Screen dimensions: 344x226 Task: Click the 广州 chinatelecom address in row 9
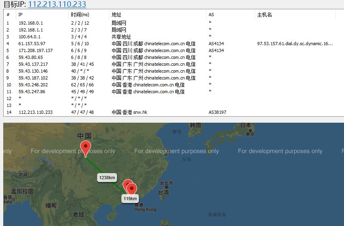pyautogui.click(x=153, y=78)
